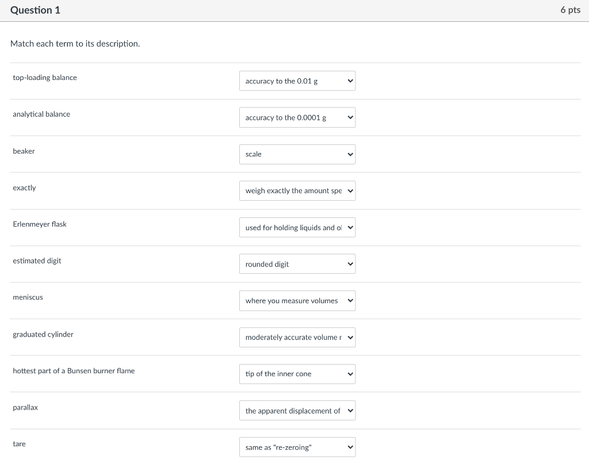
Task: Open the top-loading balance answer dropdown
Action: 297,81
